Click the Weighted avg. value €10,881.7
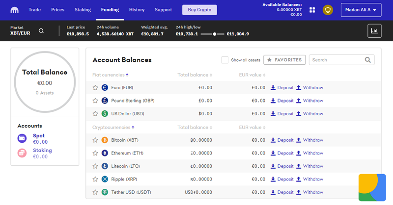Image resolution: width=393 pixels, height=205 pixels. [x=152, y=34]
